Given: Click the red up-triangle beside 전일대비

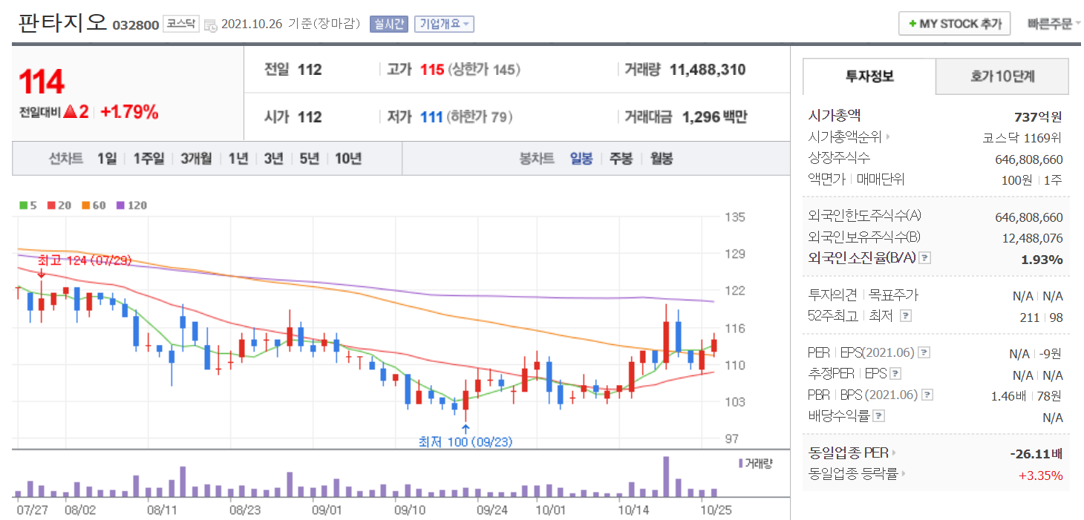Looking at the screenshot, I should coord(71,112).
